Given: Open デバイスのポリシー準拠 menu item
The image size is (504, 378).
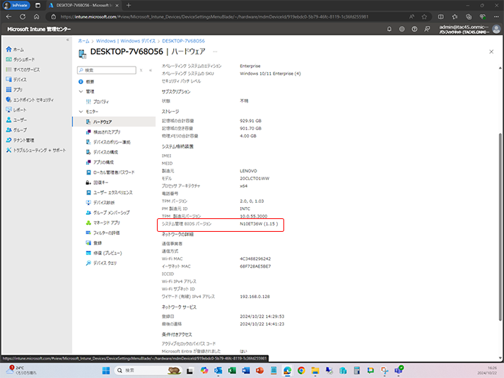Looking at the screenshot, I should 108,142.
